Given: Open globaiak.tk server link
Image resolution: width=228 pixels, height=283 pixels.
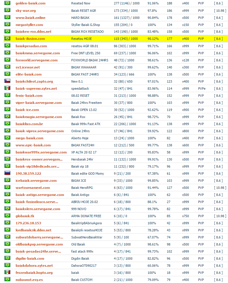Looking at the screenshot, I should click(x=25, y=216).
